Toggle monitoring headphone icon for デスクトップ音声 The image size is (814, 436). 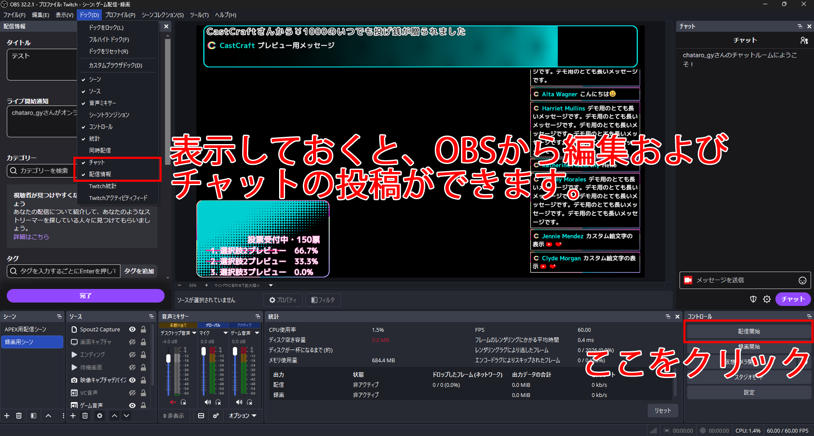(184, 402)
